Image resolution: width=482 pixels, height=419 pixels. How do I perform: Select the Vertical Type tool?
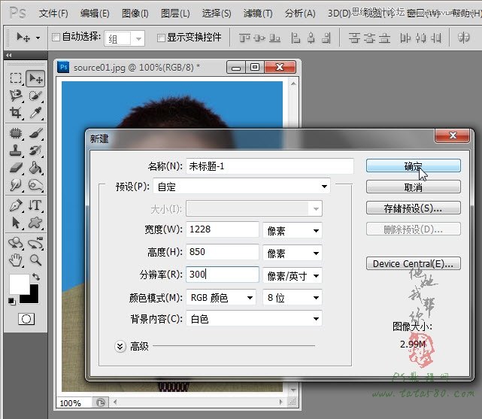click(x=35, y=205)
